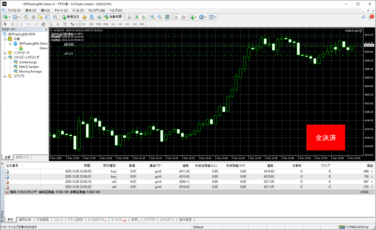Click the zoom out magnifier icon
Screen dimensions: 376x230
[x=160, y=17]
